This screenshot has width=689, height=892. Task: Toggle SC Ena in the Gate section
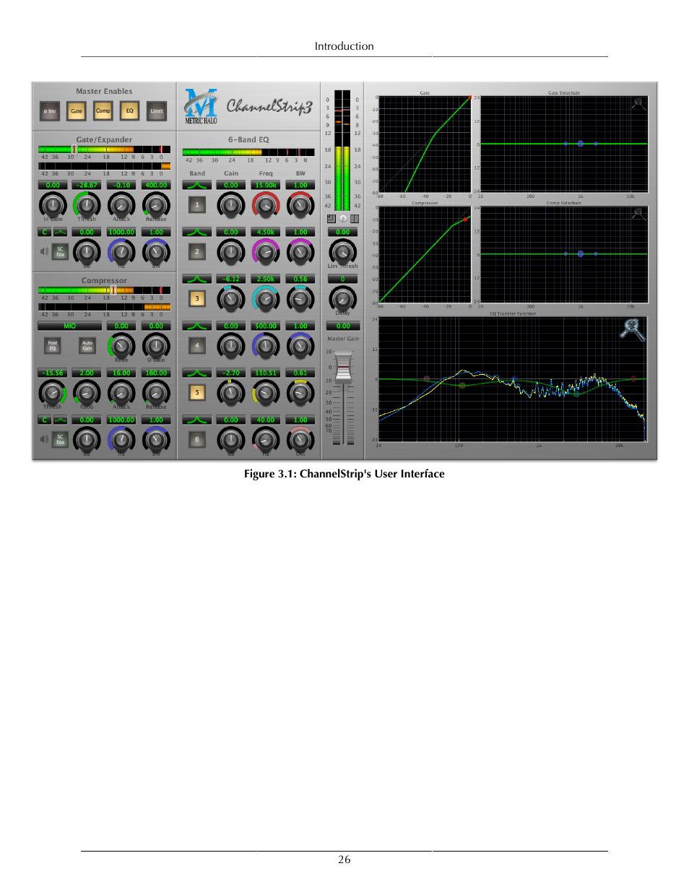pyautogui.click(x=60, y=252)
